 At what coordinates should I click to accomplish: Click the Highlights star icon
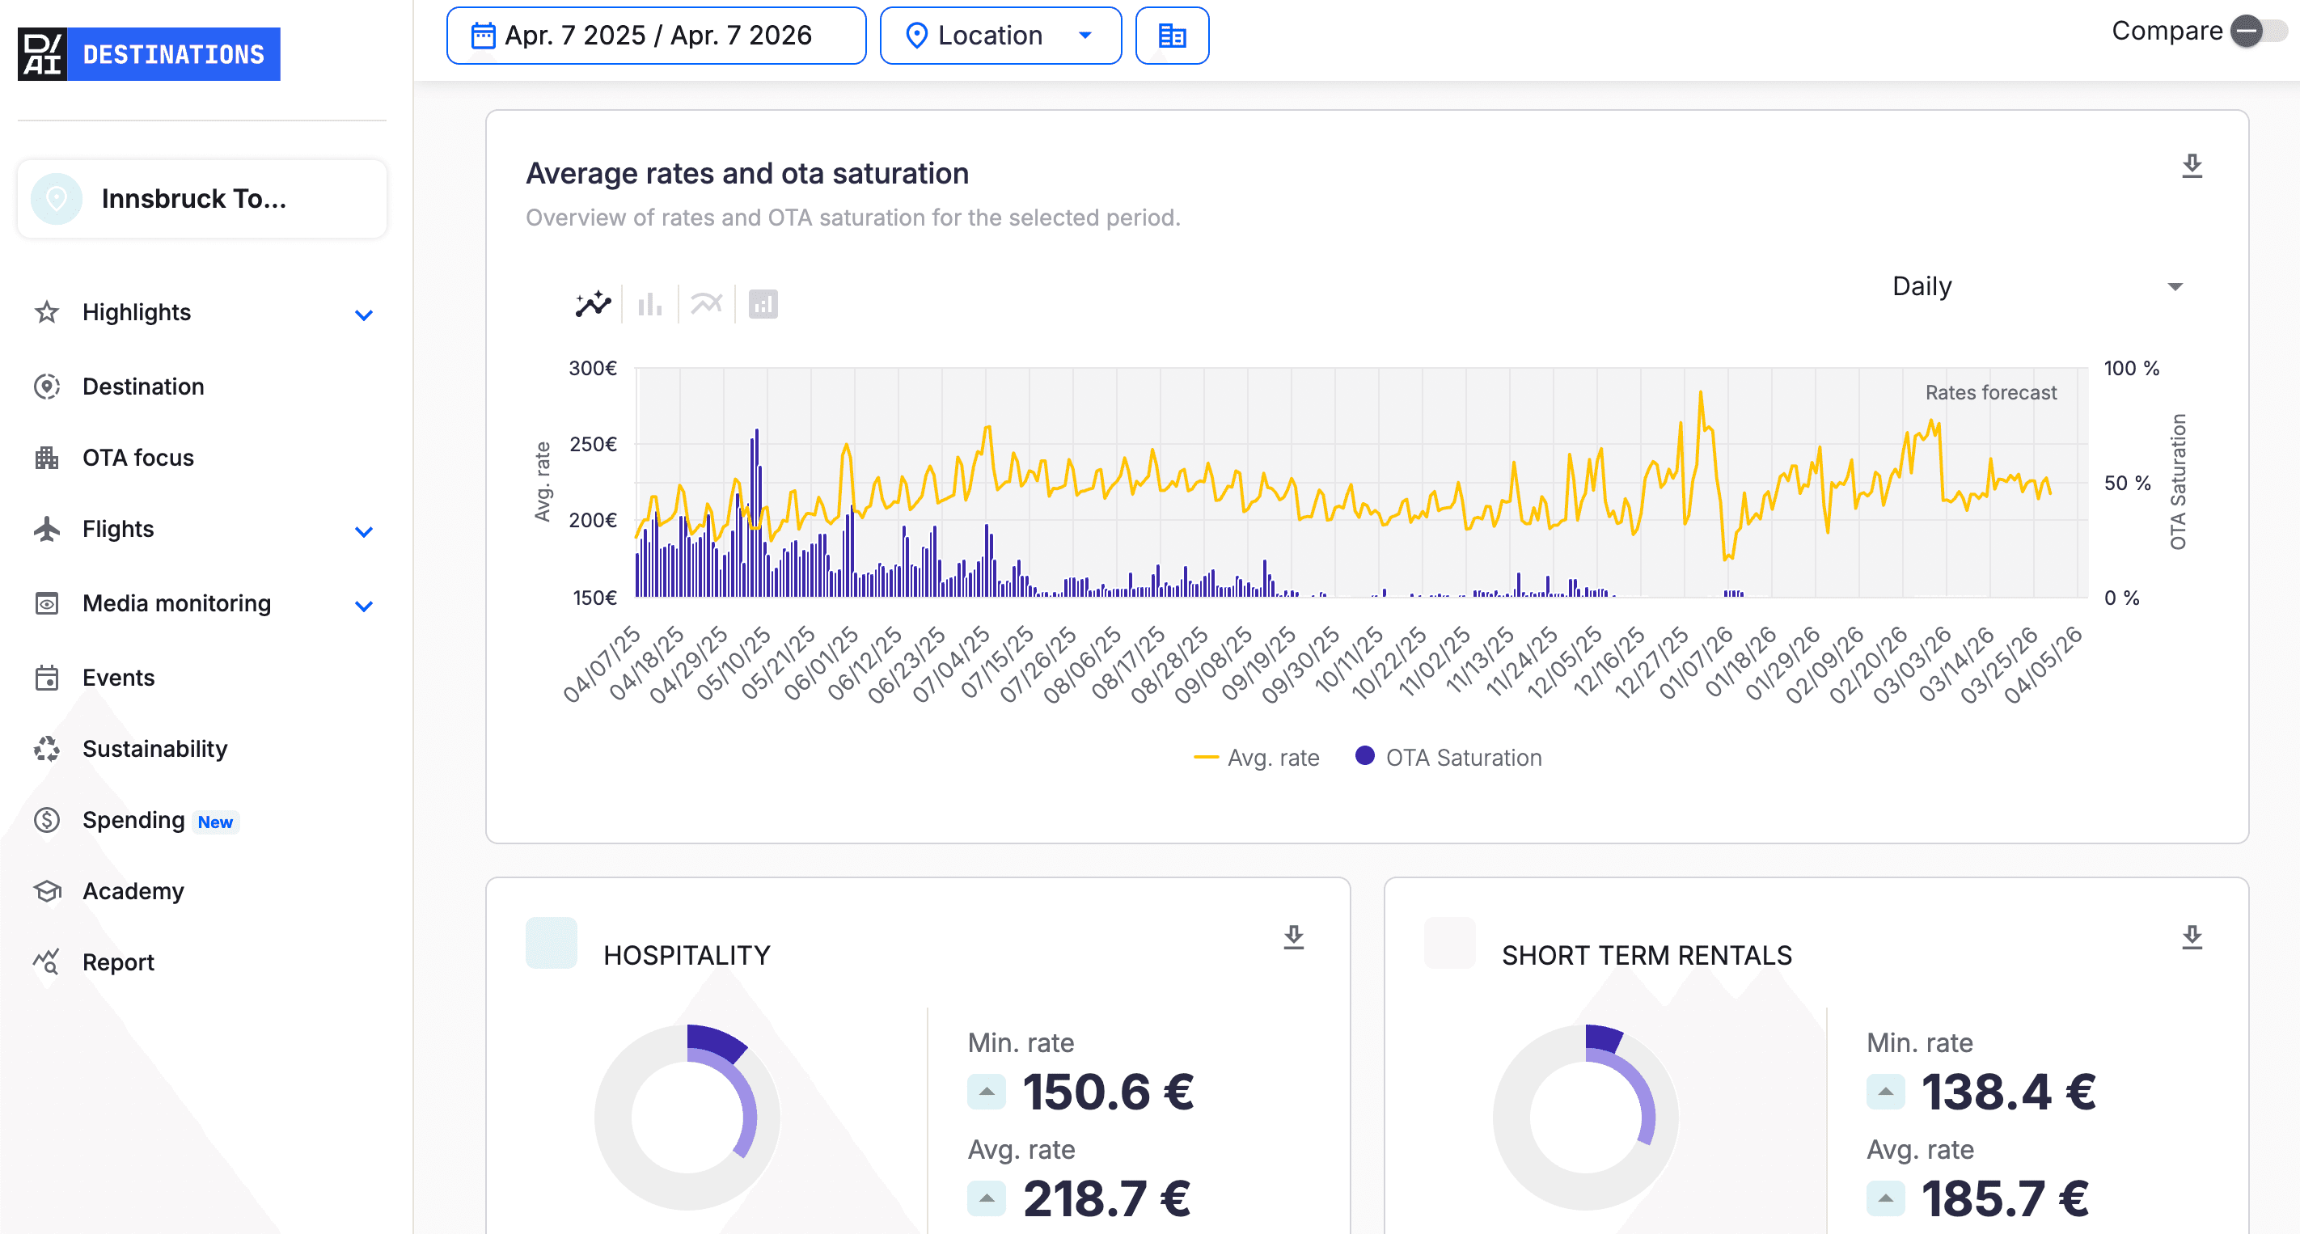tap(46, 311)
